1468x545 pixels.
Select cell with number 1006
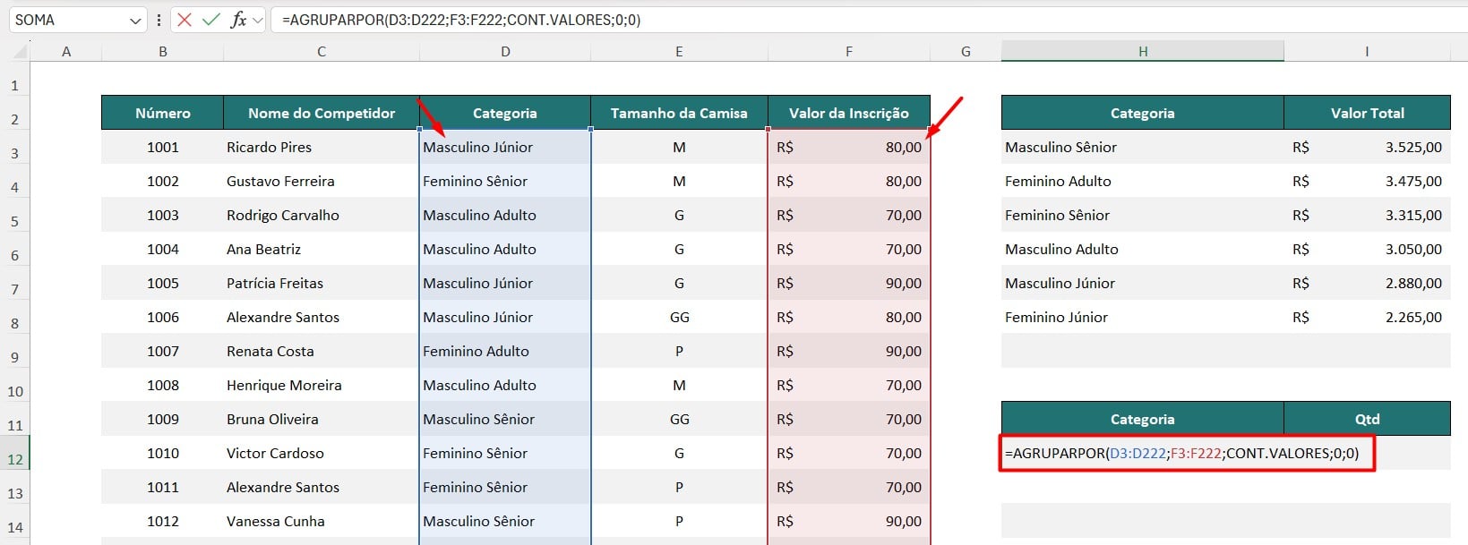(163, 317)
